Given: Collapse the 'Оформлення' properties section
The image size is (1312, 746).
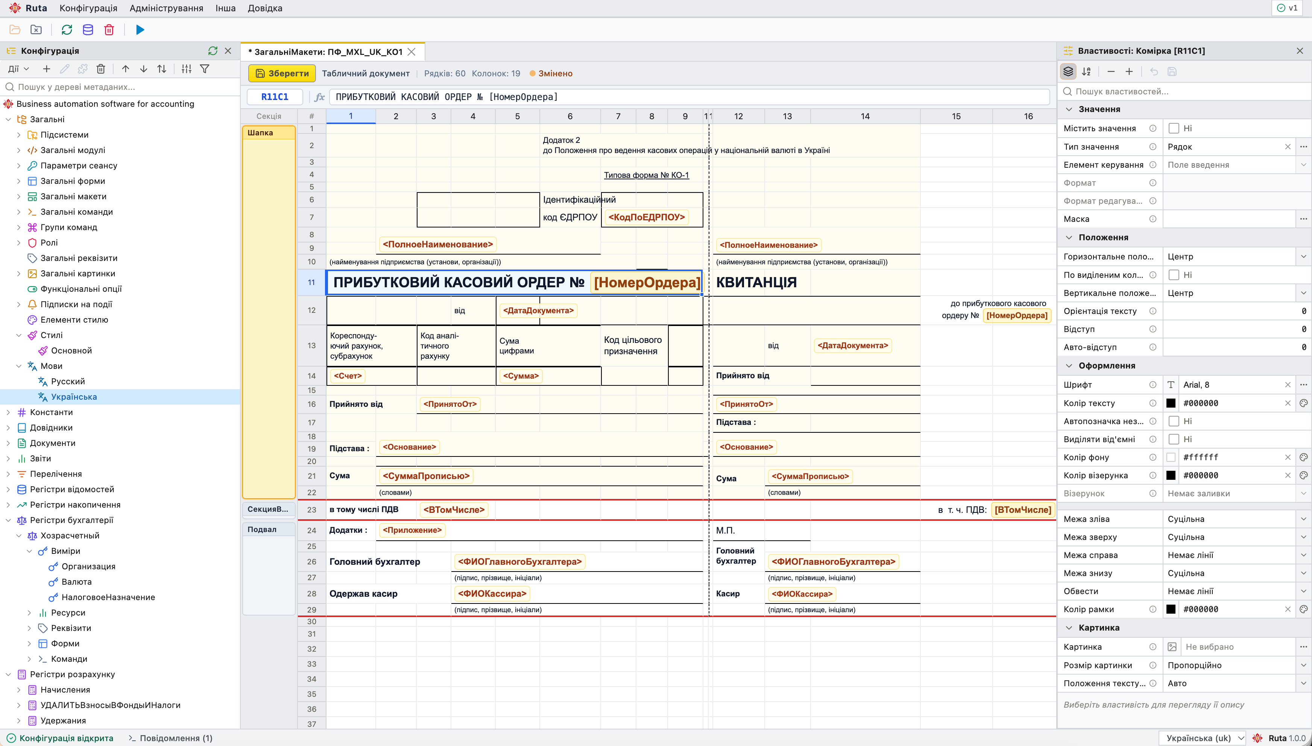Looking at the screenshot, I should (1069, 365).
